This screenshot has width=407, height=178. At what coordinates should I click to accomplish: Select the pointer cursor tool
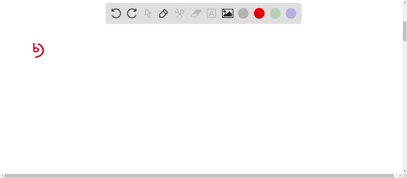pyautogui.click(x=148, y=13)
